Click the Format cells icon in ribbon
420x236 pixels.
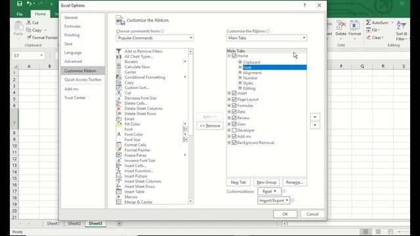pyautogui.click(x=354, y=26)
